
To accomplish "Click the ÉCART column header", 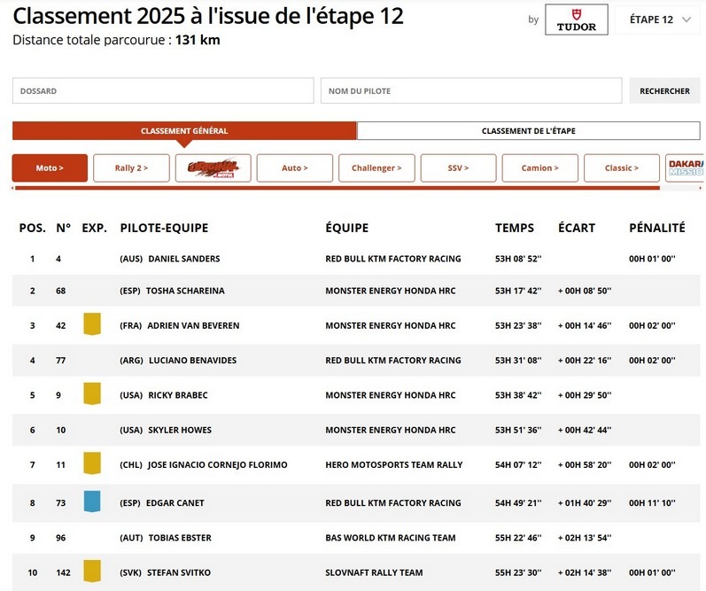I will (x=577, y=228).
